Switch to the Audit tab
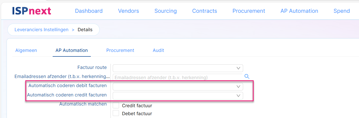 coord(158,50)
